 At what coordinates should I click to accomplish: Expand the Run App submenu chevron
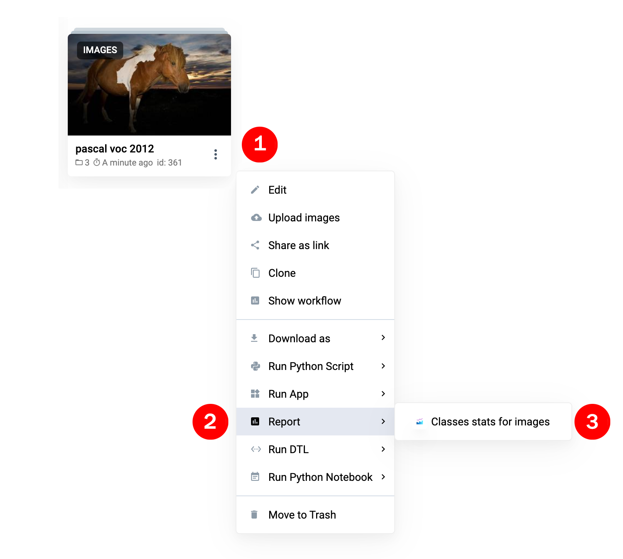[383, 393]
